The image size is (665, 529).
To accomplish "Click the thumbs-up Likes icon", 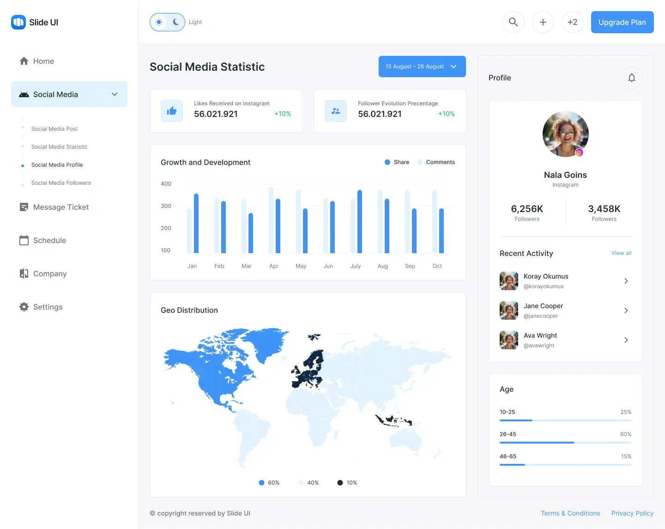I will pyautogui.click(x=172, y=111).
